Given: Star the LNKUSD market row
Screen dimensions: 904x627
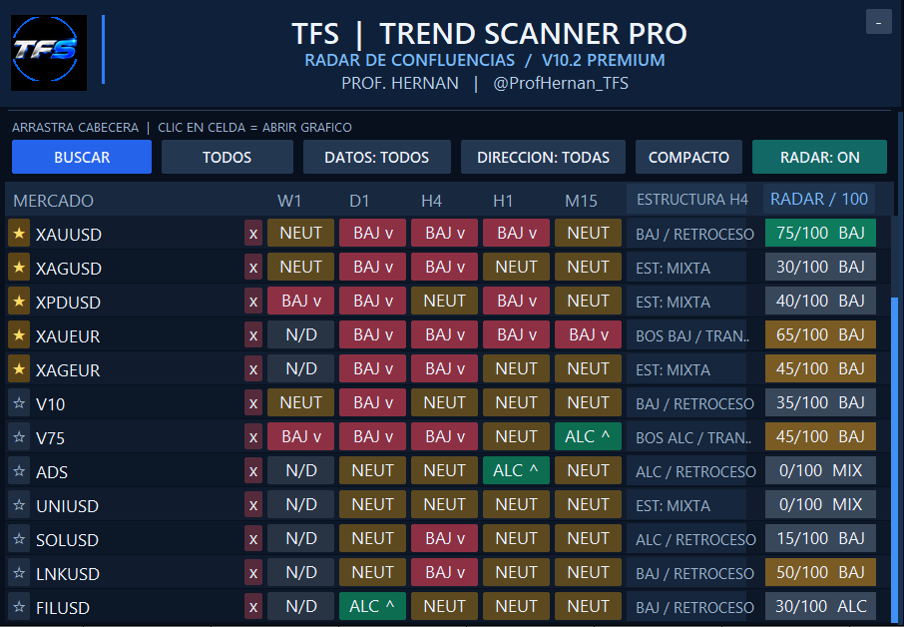Looking at the screenshot, I should [18, 573].
